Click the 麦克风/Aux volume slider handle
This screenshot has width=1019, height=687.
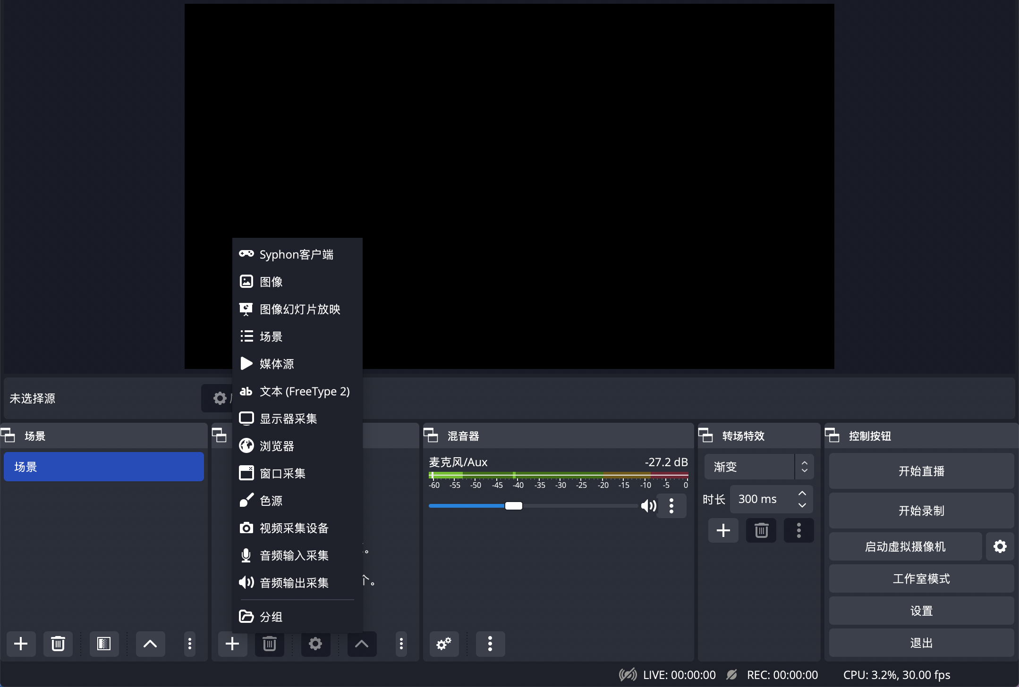coord(514,506)
